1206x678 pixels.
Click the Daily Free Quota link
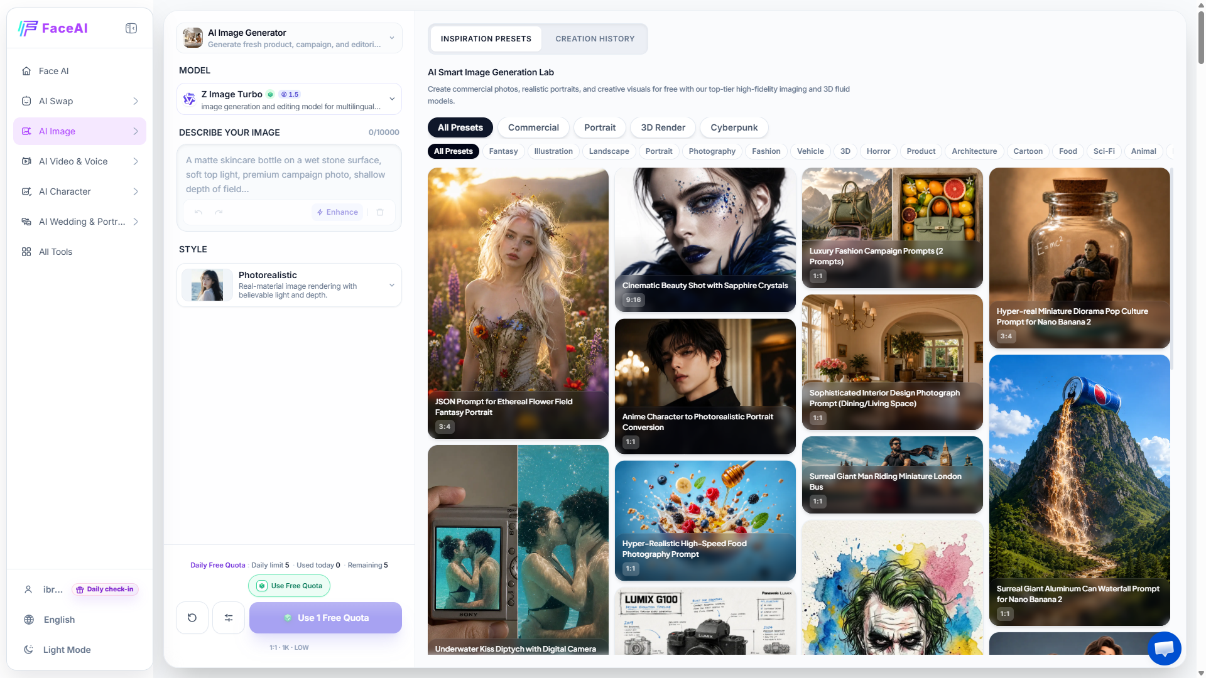[x=217, y=565]
